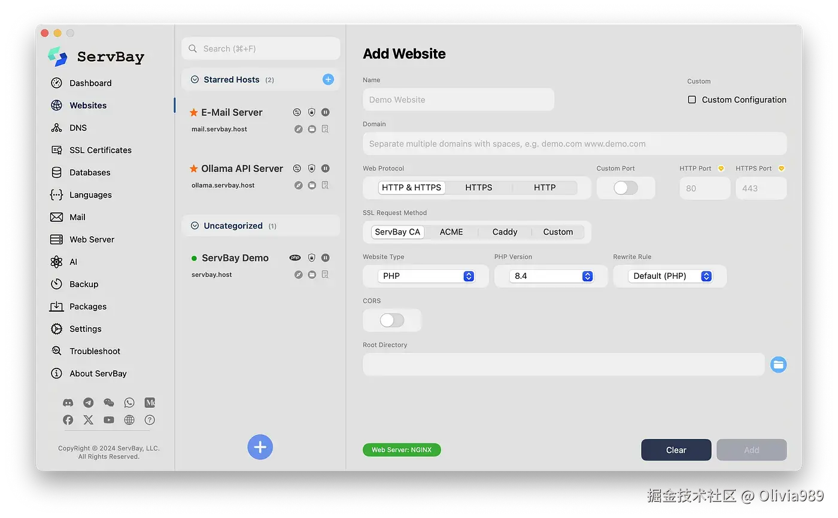This screenshot has height=518, width=838.
Task: Open the YouTube icon in sidebar footer
Action: click(x=109, y=420)
